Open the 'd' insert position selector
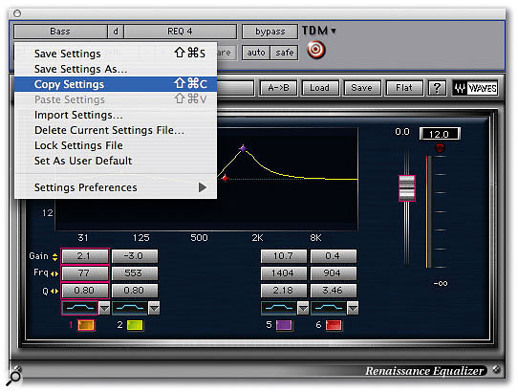 (116, 32)
